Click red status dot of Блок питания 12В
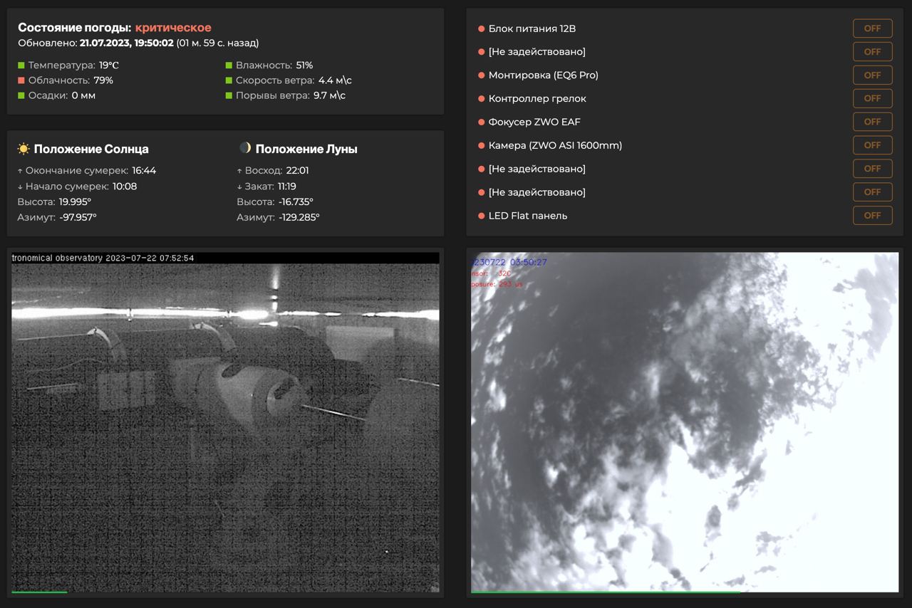Image resolution: width=912 pixels, height=608 pixels. pyautogui.click(x=481, y=28)
